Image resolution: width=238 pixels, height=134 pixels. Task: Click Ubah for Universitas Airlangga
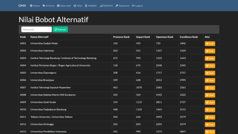pos(210,124)
